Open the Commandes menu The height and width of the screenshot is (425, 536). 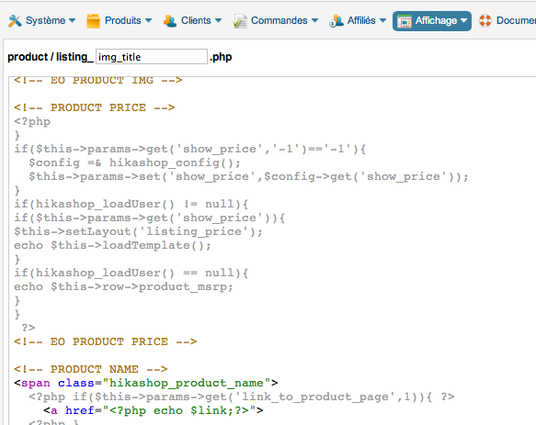279,20
